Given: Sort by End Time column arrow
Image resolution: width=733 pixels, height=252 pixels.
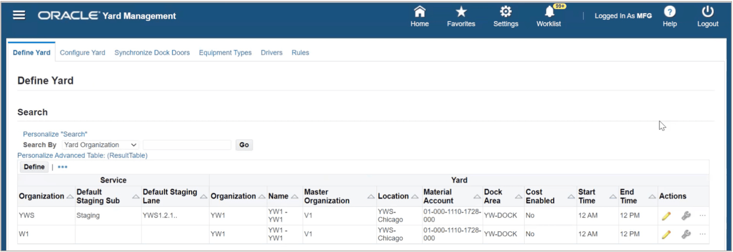Looking at the screenshot, I should [652, 196].
